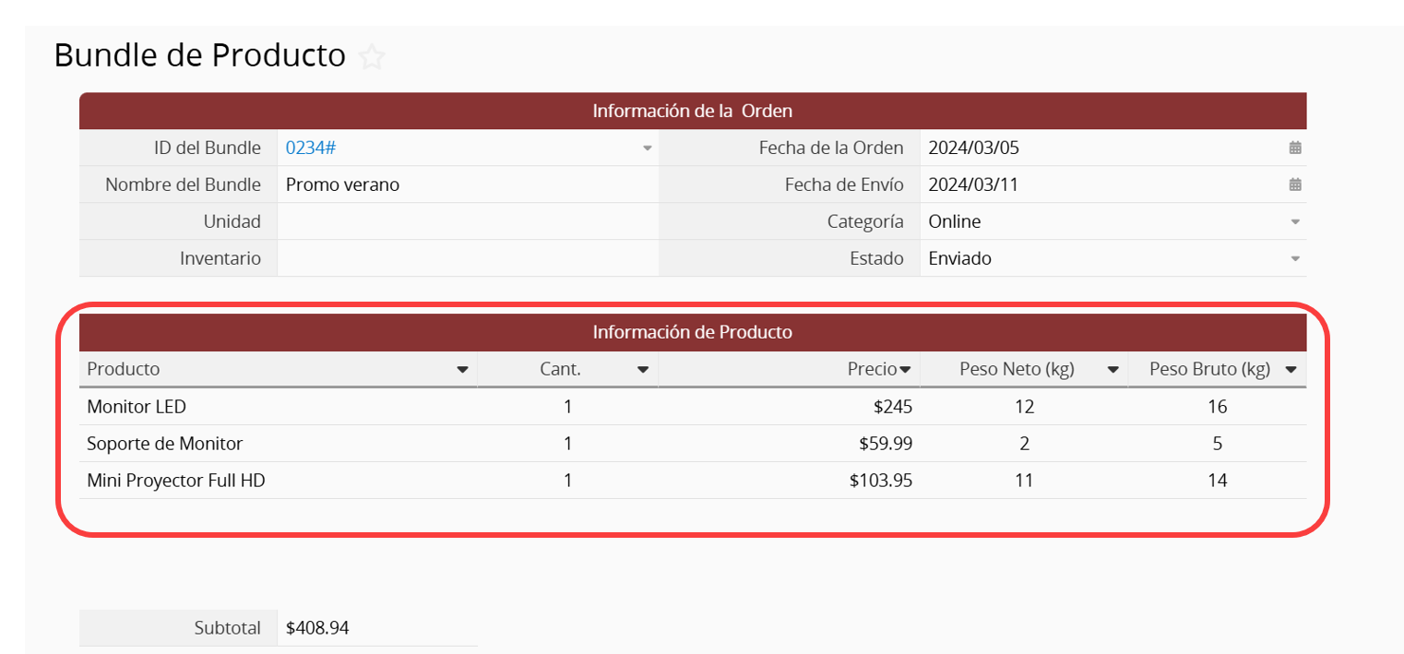Click the empty Inventario field
This screenshot has width=1404, height=654.
(467, 258)
